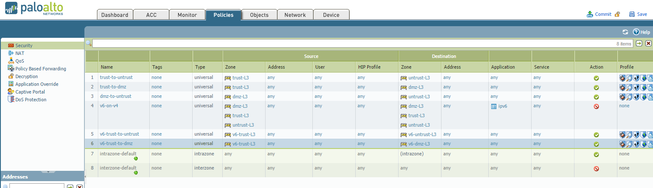Open Decryption policies in the sidebar
The height and width of the screenshot is (188, 653).
click(x=27, y=76)
